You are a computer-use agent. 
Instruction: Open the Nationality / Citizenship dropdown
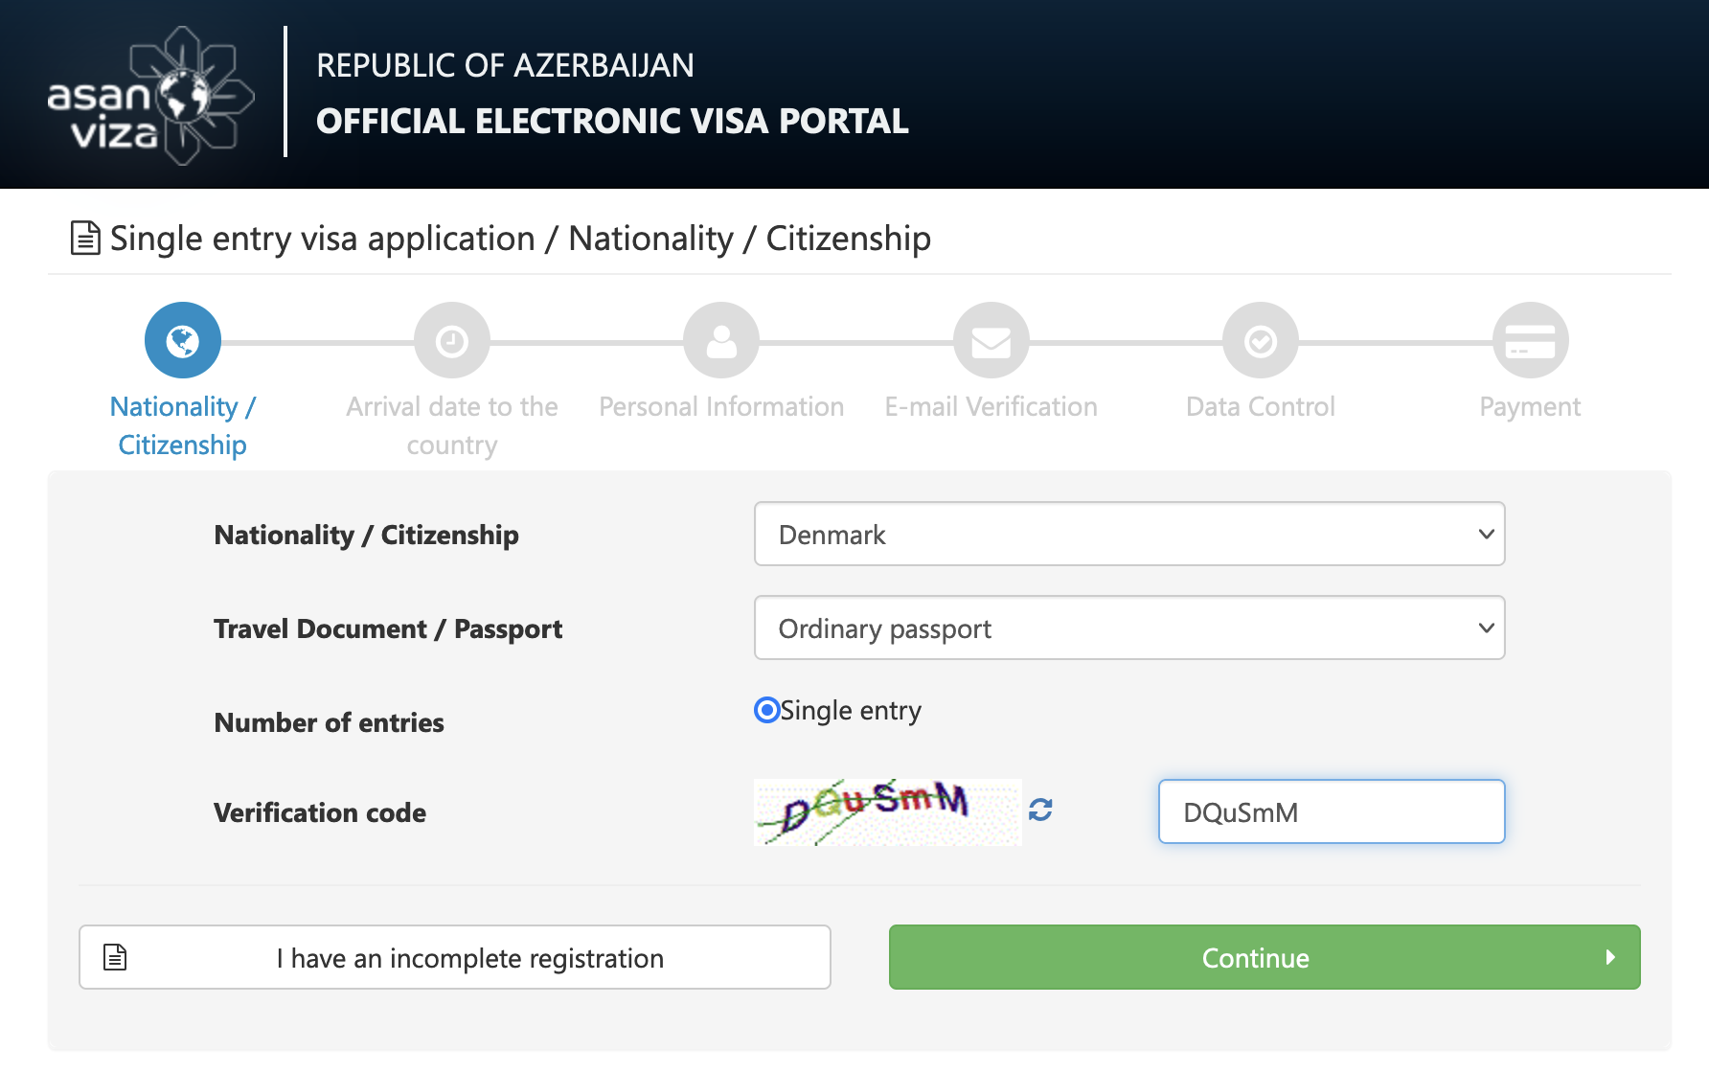[x=1128, y=534]
